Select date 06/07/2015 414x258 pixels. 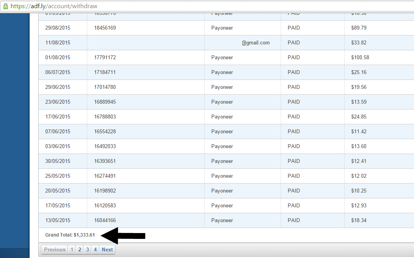tap(58, 72)
